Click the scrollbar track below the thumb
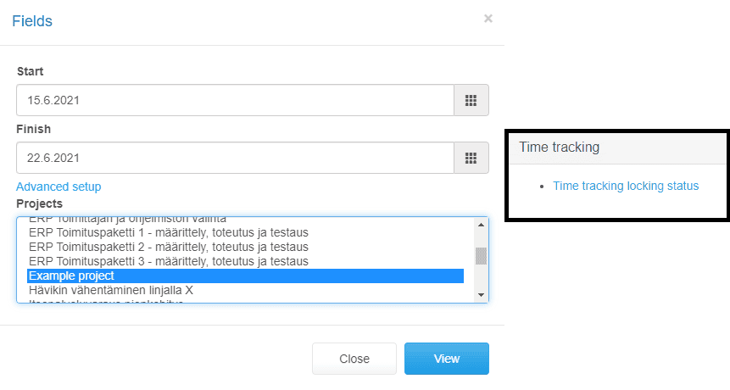The width and height of the screenshot is (730, 390). pos(481,277)
